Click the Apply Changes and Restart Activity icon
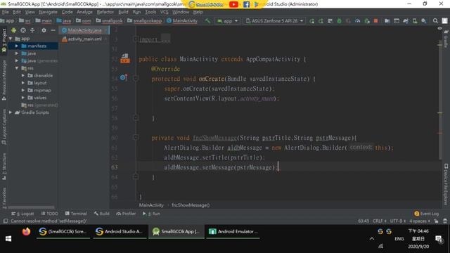The width and height of the screenshot is (450, 253). (321, 21)
